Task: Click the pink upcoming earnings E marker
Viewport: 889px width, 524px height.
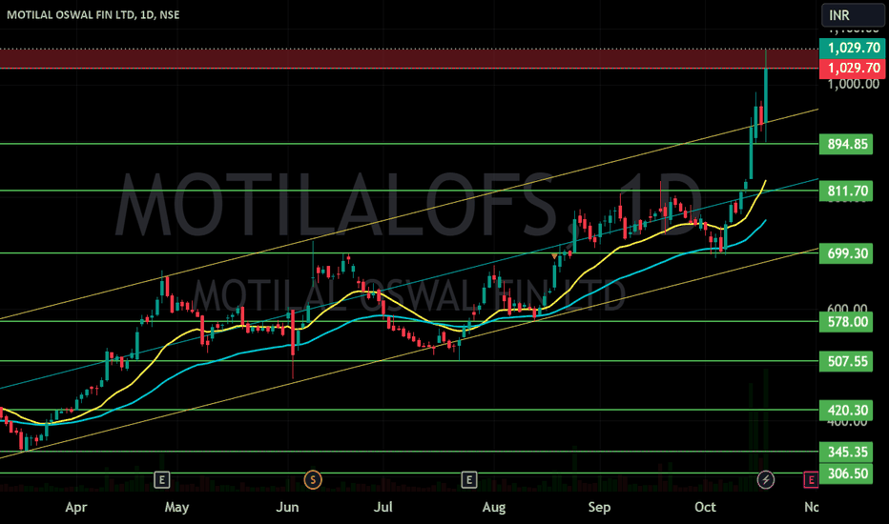Action: pos(811,480)
